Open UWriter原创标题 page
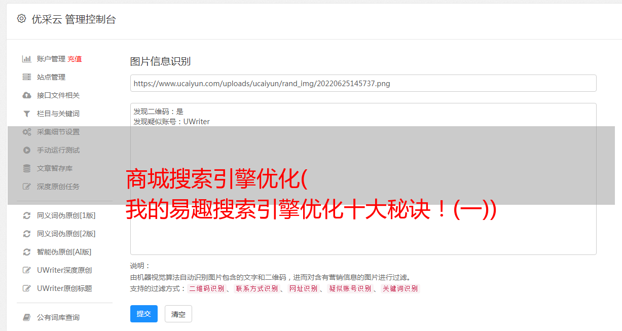 (64, 288)
